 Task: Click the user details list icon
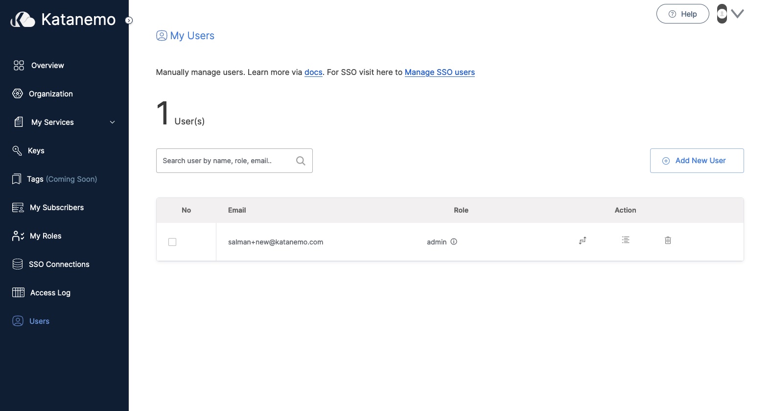626,240
